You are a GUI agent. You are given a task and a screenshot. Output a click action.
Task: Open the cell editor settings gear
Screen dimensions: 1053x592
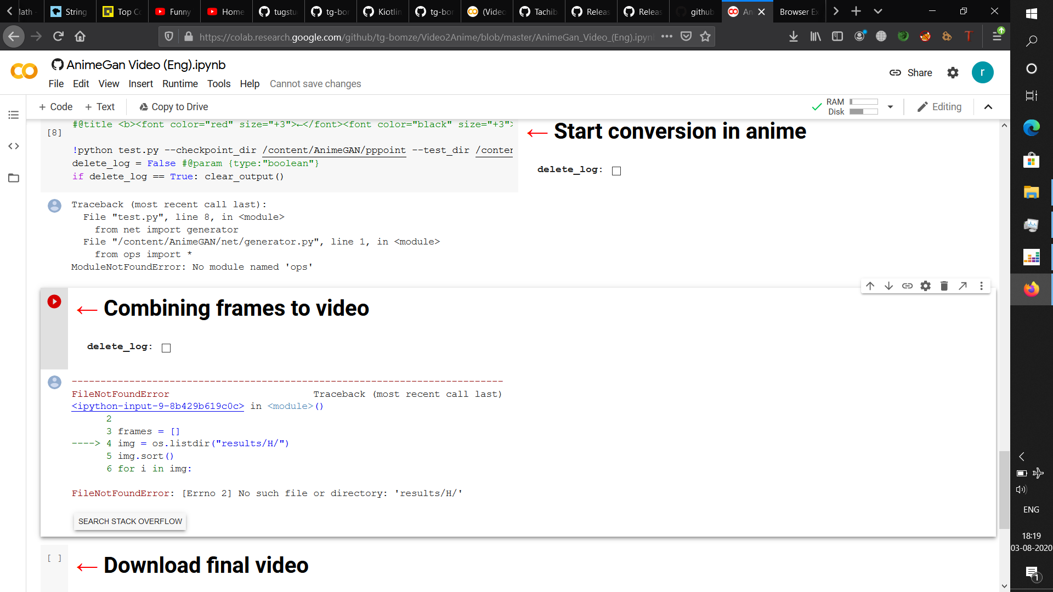click(x=926, y=286)
